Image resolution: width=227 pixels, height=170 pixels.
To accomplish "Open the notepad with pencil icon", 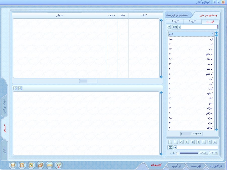I will (23, 165).
